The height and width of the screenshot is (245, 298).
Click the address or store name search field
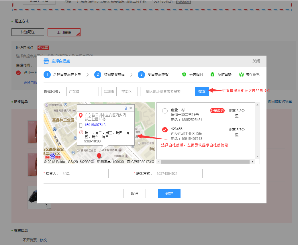168,92
